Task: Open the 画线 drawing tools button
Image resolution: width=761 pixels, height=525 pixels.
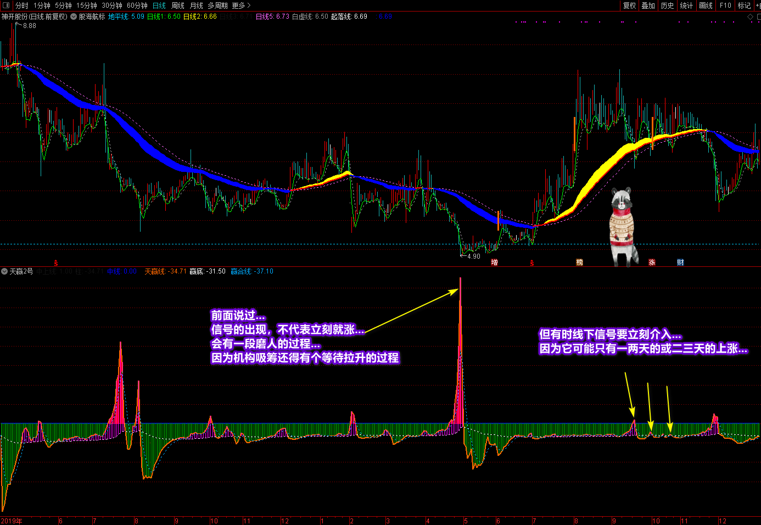Action: [x=706, y=5]
